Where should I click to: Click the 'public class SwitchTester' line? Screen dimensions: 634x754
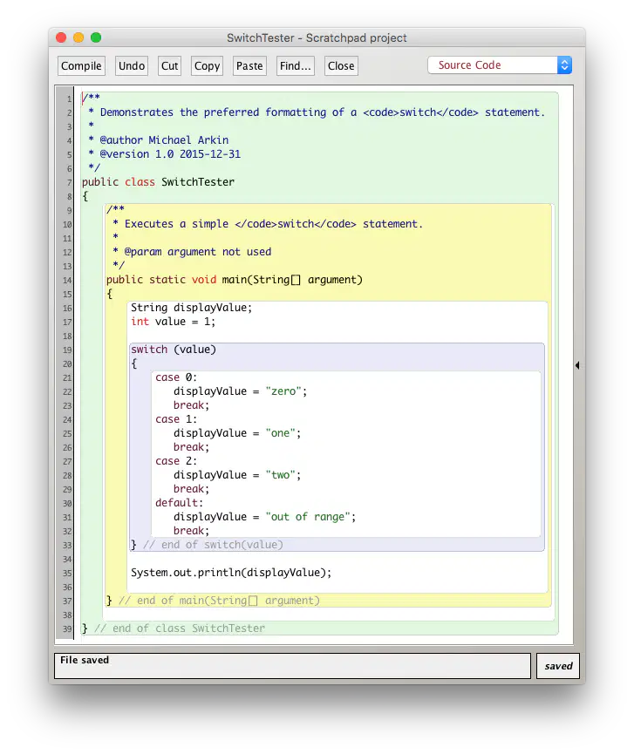point(158,182)
